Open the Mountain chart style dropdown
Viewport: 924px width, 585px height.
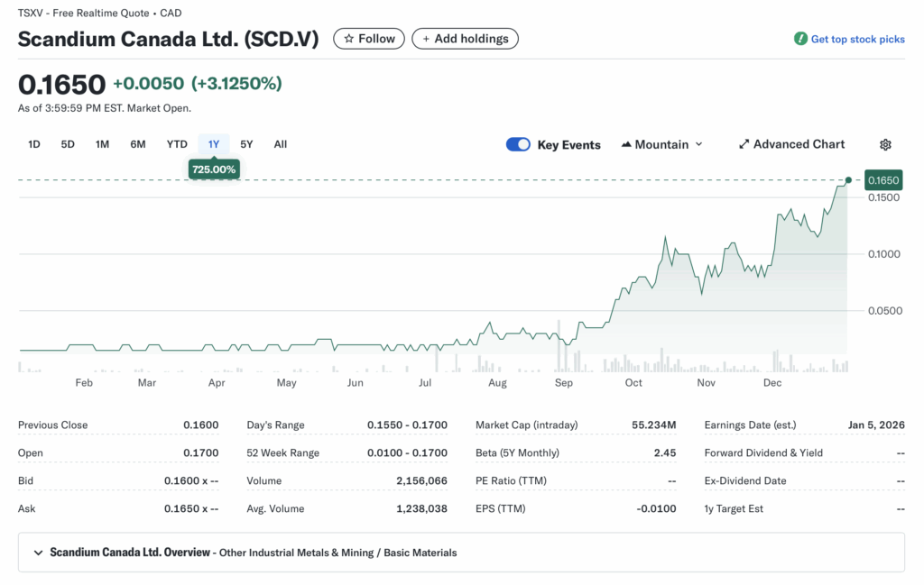[x=661, y=144]
